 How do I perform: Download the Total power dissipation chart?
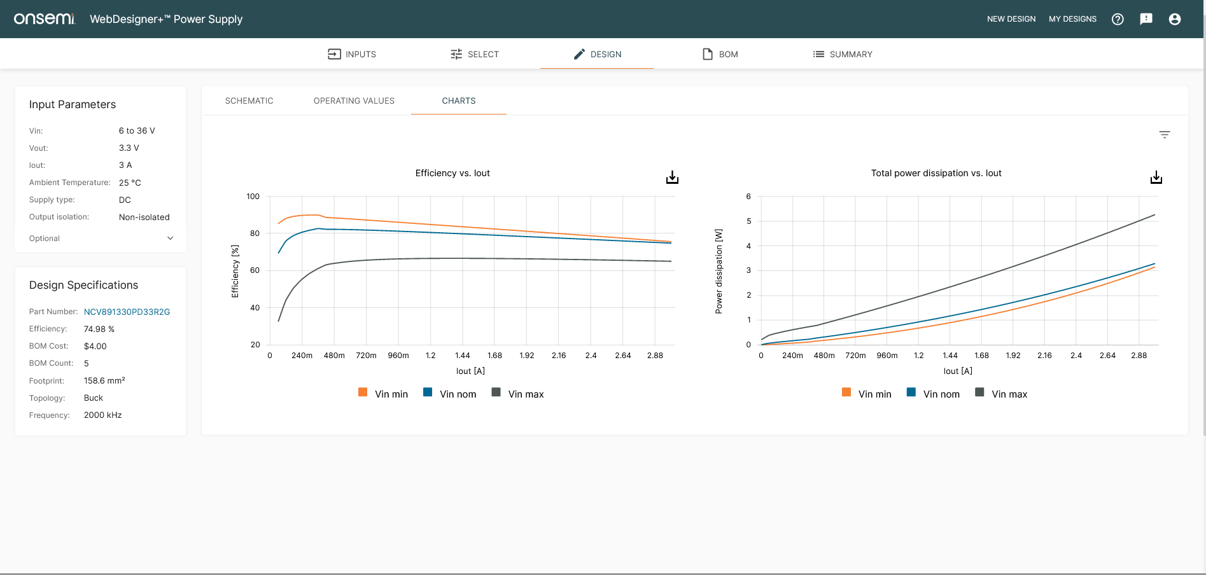pos(1156,177)
